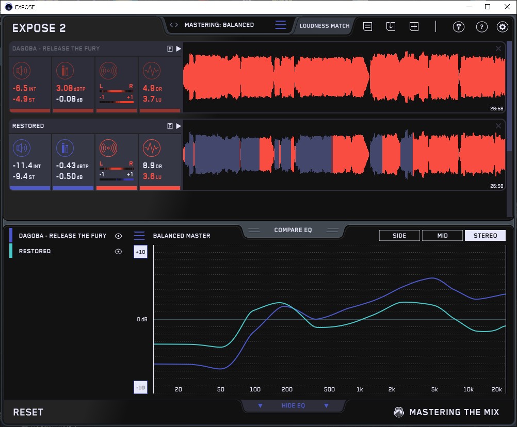This screenshot has width=517, height=427.
Task: Click the Dagoba purple color swatch
Action: (x=11, y=235)
